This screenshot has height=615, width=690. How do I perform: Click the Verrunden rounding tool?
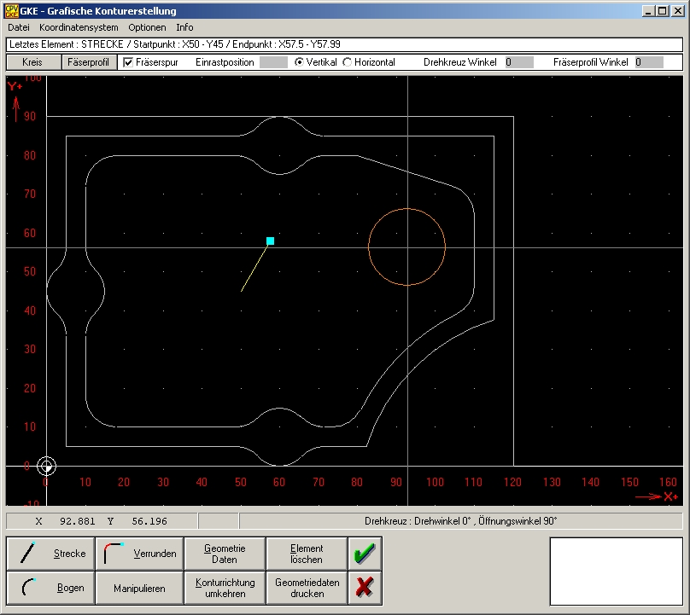[x=137, y=554]
